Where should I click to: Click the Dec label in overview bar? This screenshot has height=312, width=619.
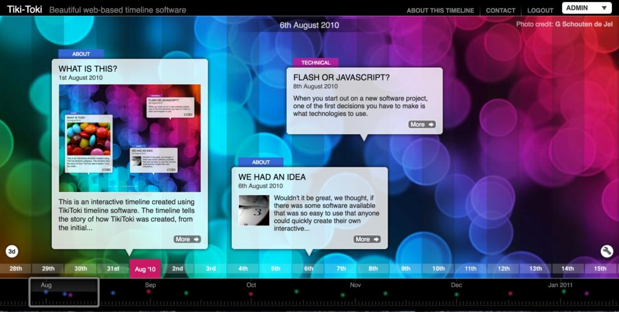pos(456,285)
